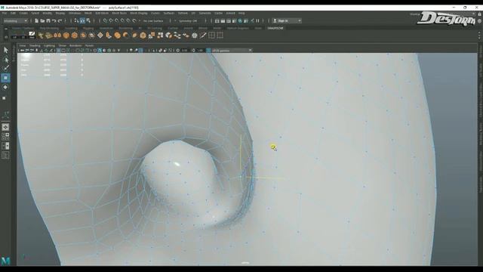The width and height of the screenshot is (483, 272).
Task: Toggle Snap to Curves
Action: (x=111, y=20)
